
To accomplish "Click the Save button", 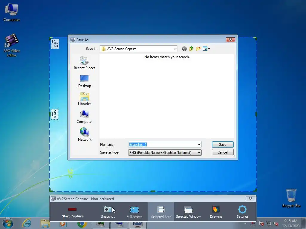I will (223, 145).
